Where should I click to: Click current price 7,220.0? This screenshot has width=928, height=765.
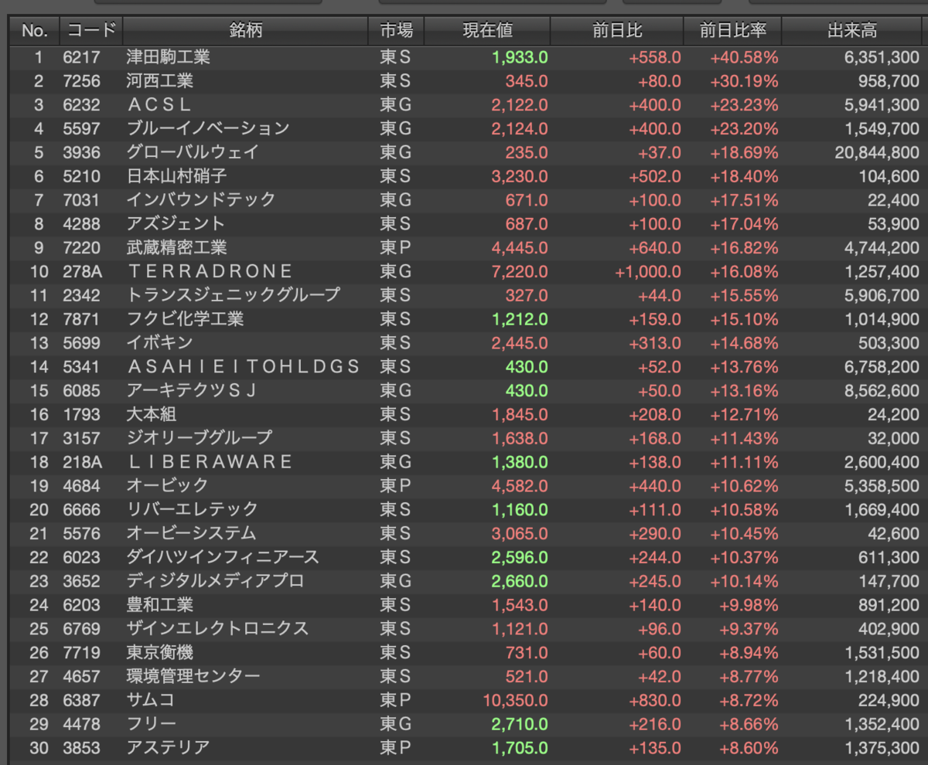coord(520,271)
